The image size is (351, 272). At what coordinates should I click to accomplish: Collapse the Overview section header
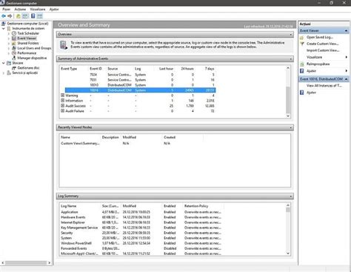[x=291, y=34]
